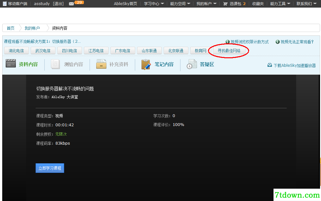
Task: Go to AbleSky首页 in the top menu
Action: click(125, 4)
